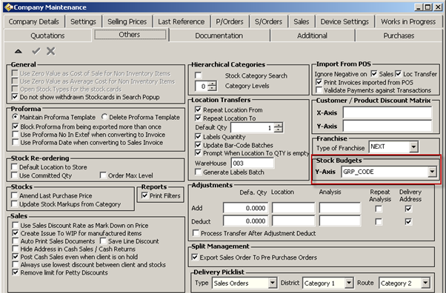Enable Auto Print Sales Documents checkbox

[x=16, y=241]
